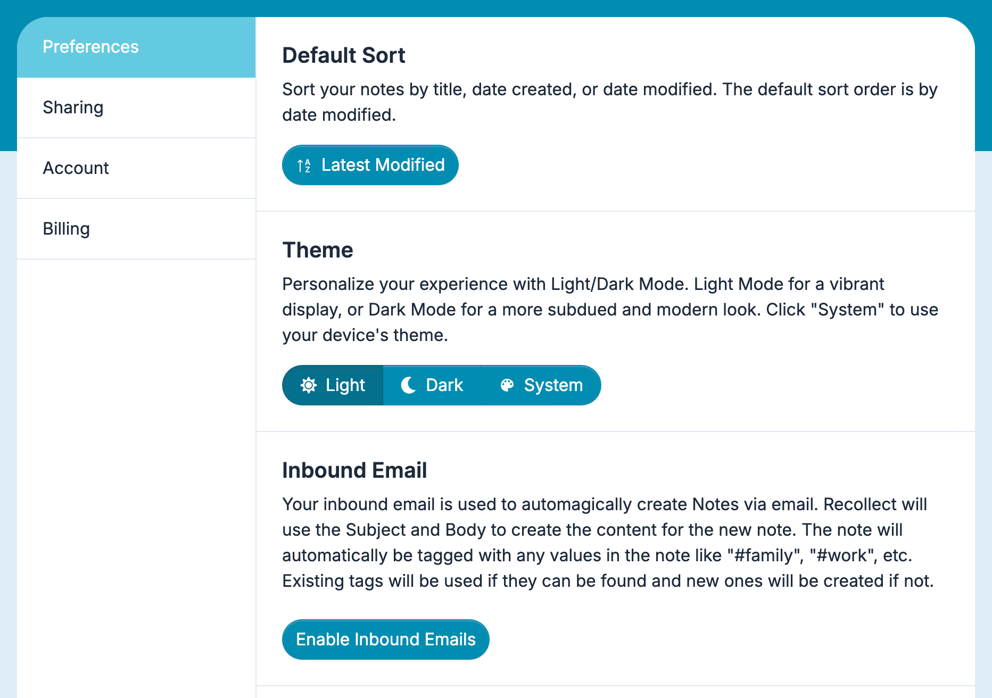The width and height of the screenshot is (992, 698).
Task: Click the sun symbol in the theme switcher
Action: (309, 385)
